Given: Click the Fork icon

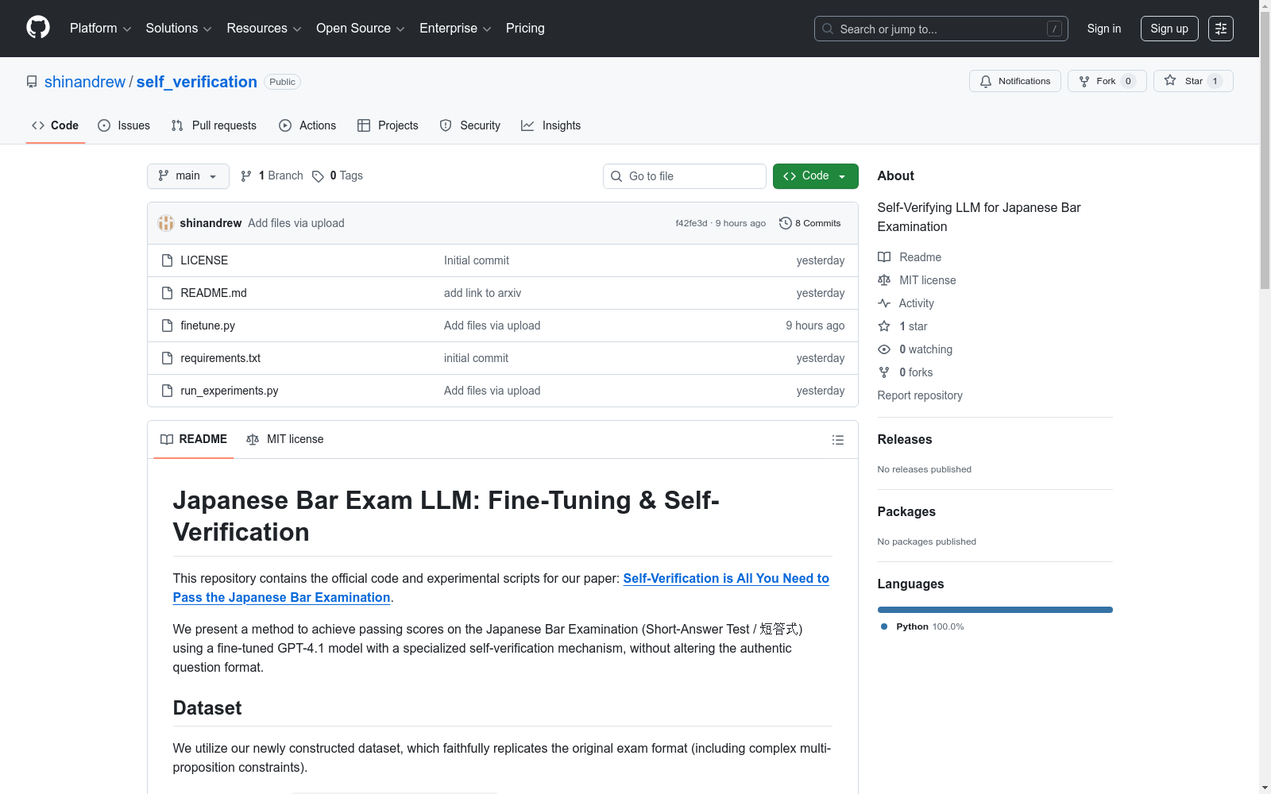Looking at the screenshot, I should pyautogui.click(x=1084, y=81).
